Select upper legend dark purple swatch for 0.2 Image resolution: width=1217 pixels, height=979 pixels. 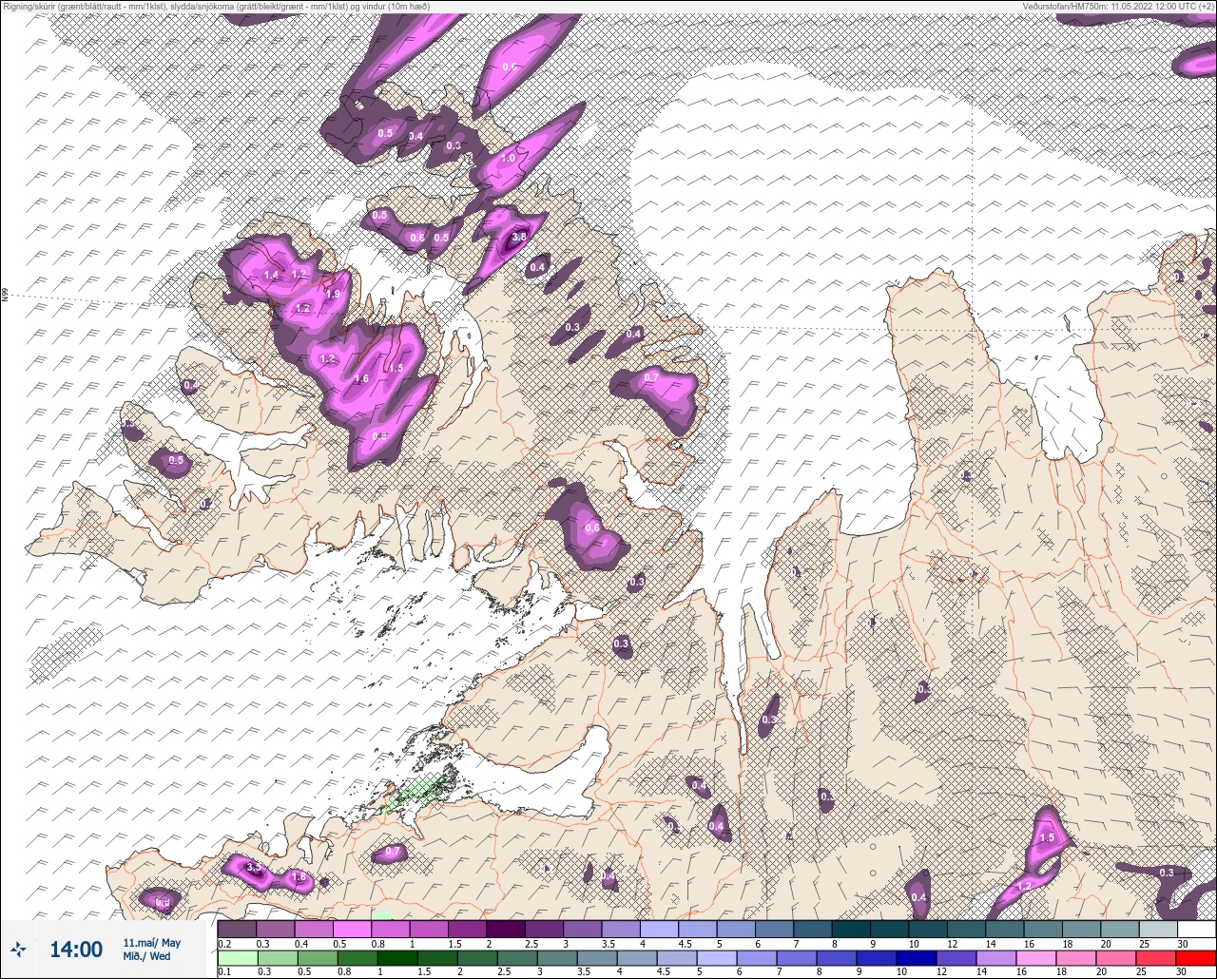237,930
